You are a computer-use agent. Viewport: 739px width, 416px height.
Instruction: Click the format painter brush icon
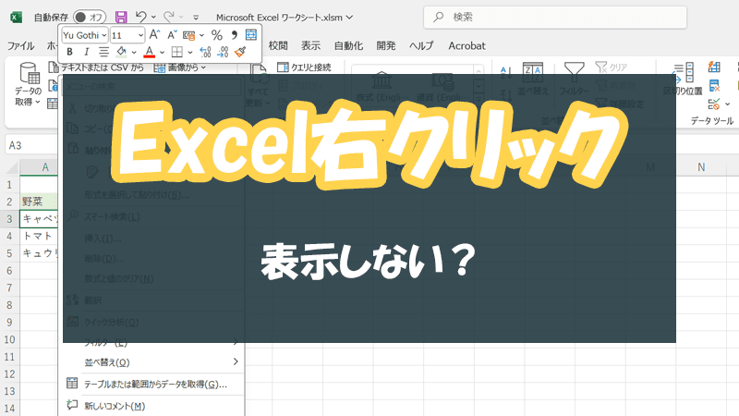click(240, 52)
